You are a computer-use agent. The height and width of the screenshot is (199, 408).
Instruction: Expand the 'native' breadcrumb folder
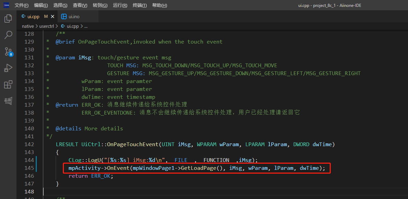(28, 26)
